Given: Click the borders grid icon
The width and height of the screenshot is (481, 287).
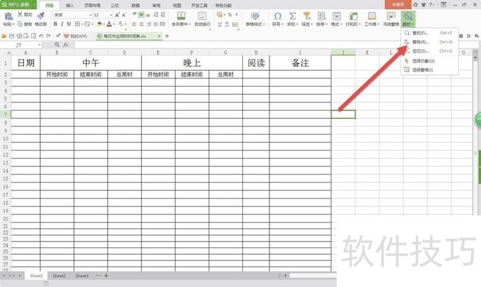Looking at the screenshot, I should coord(77,24).
